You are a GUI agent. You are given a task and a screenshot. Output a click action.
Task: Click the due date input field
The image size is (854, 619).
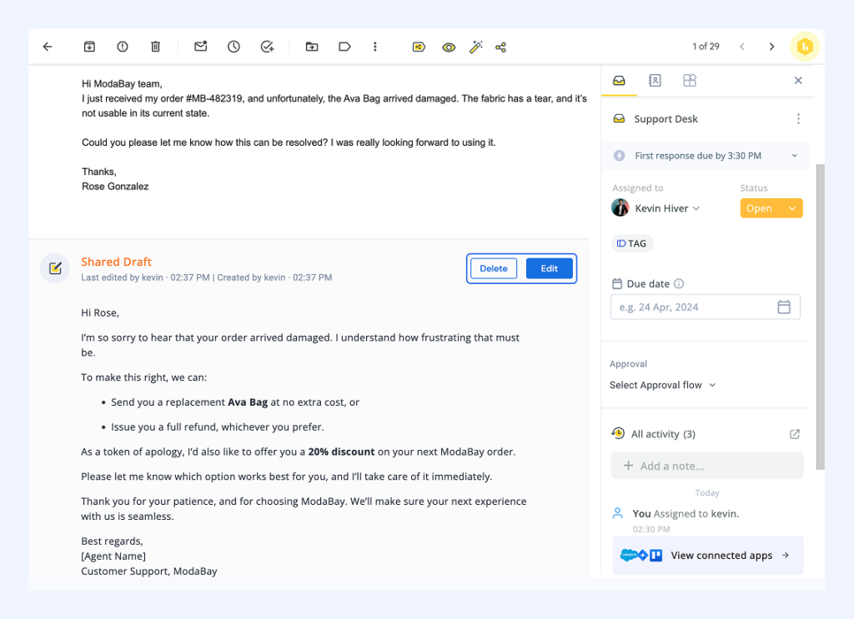click(x=706, y=307)
